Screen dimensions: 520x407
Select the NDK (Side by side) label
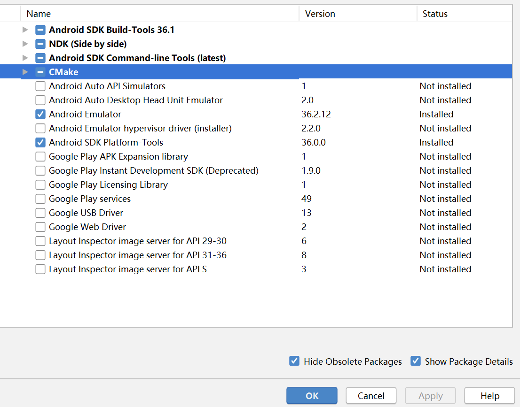pyautogui.click(x=88, y=44)
